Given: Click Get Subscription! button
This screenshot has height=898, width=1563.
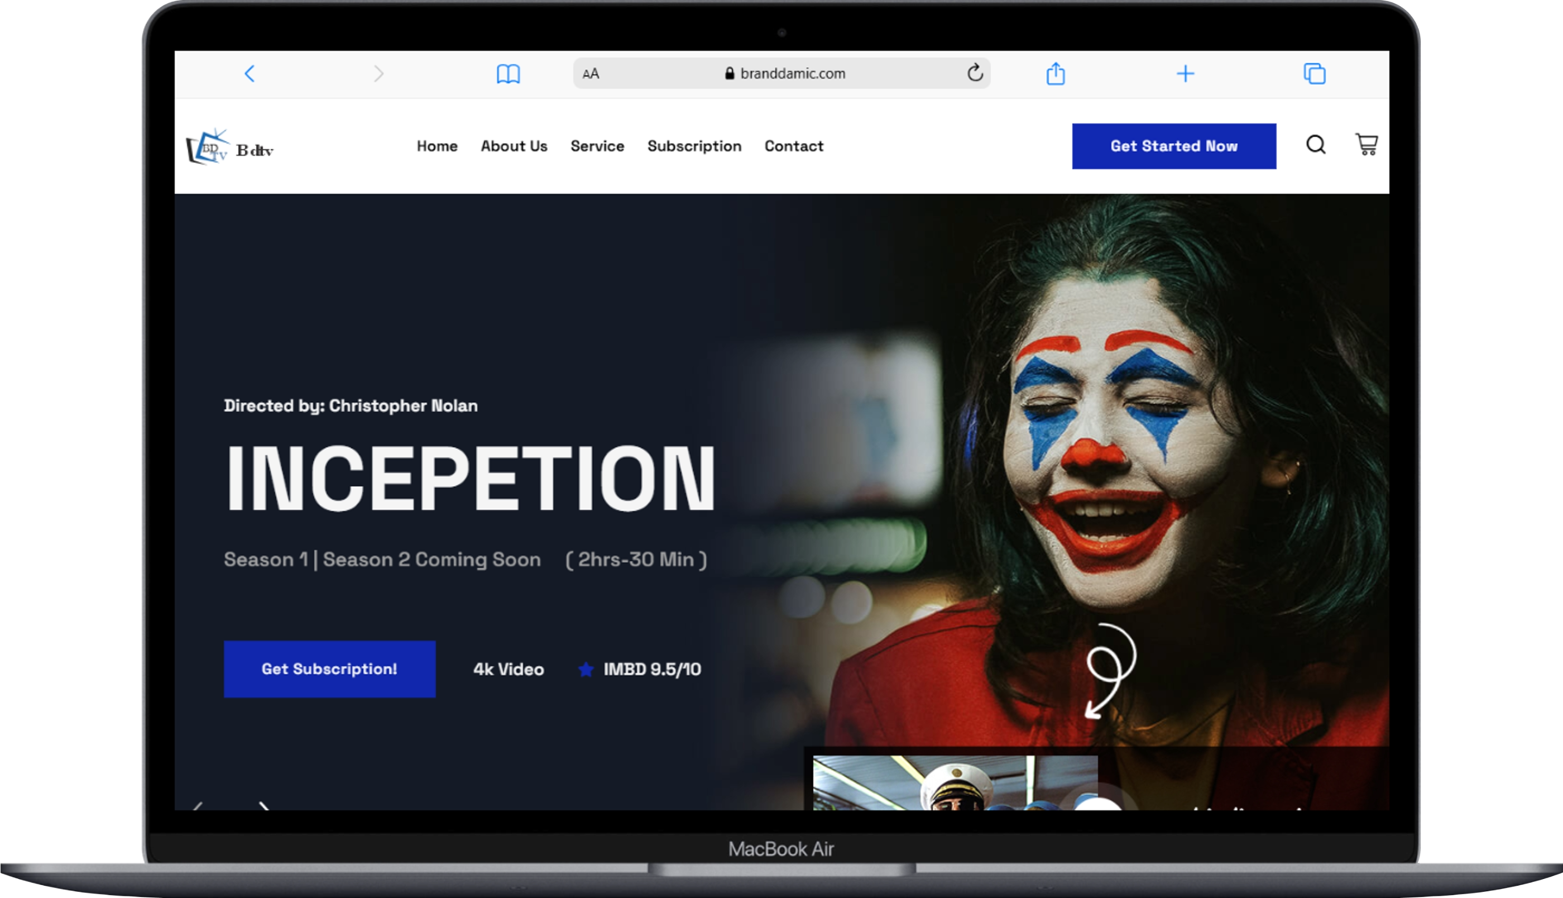Looking at the screenshot, I should [x=330, y=669].
